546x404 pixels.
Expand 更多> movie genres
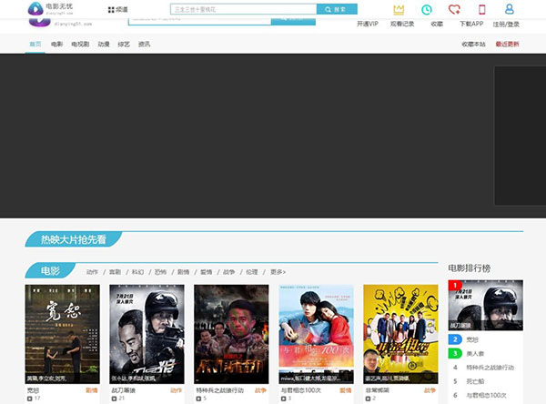pyautogui.click(x=278, y=272)
